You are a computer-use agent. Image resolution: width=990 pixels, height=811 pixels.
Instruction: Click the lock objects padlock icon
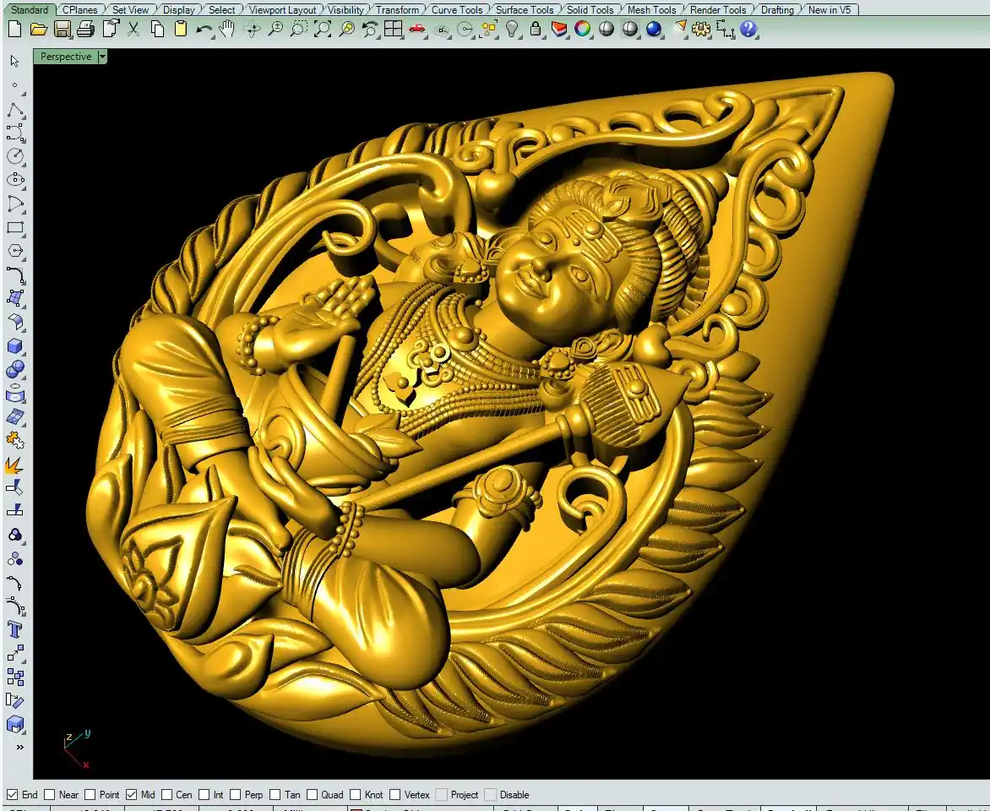click(x=536, y=30)
